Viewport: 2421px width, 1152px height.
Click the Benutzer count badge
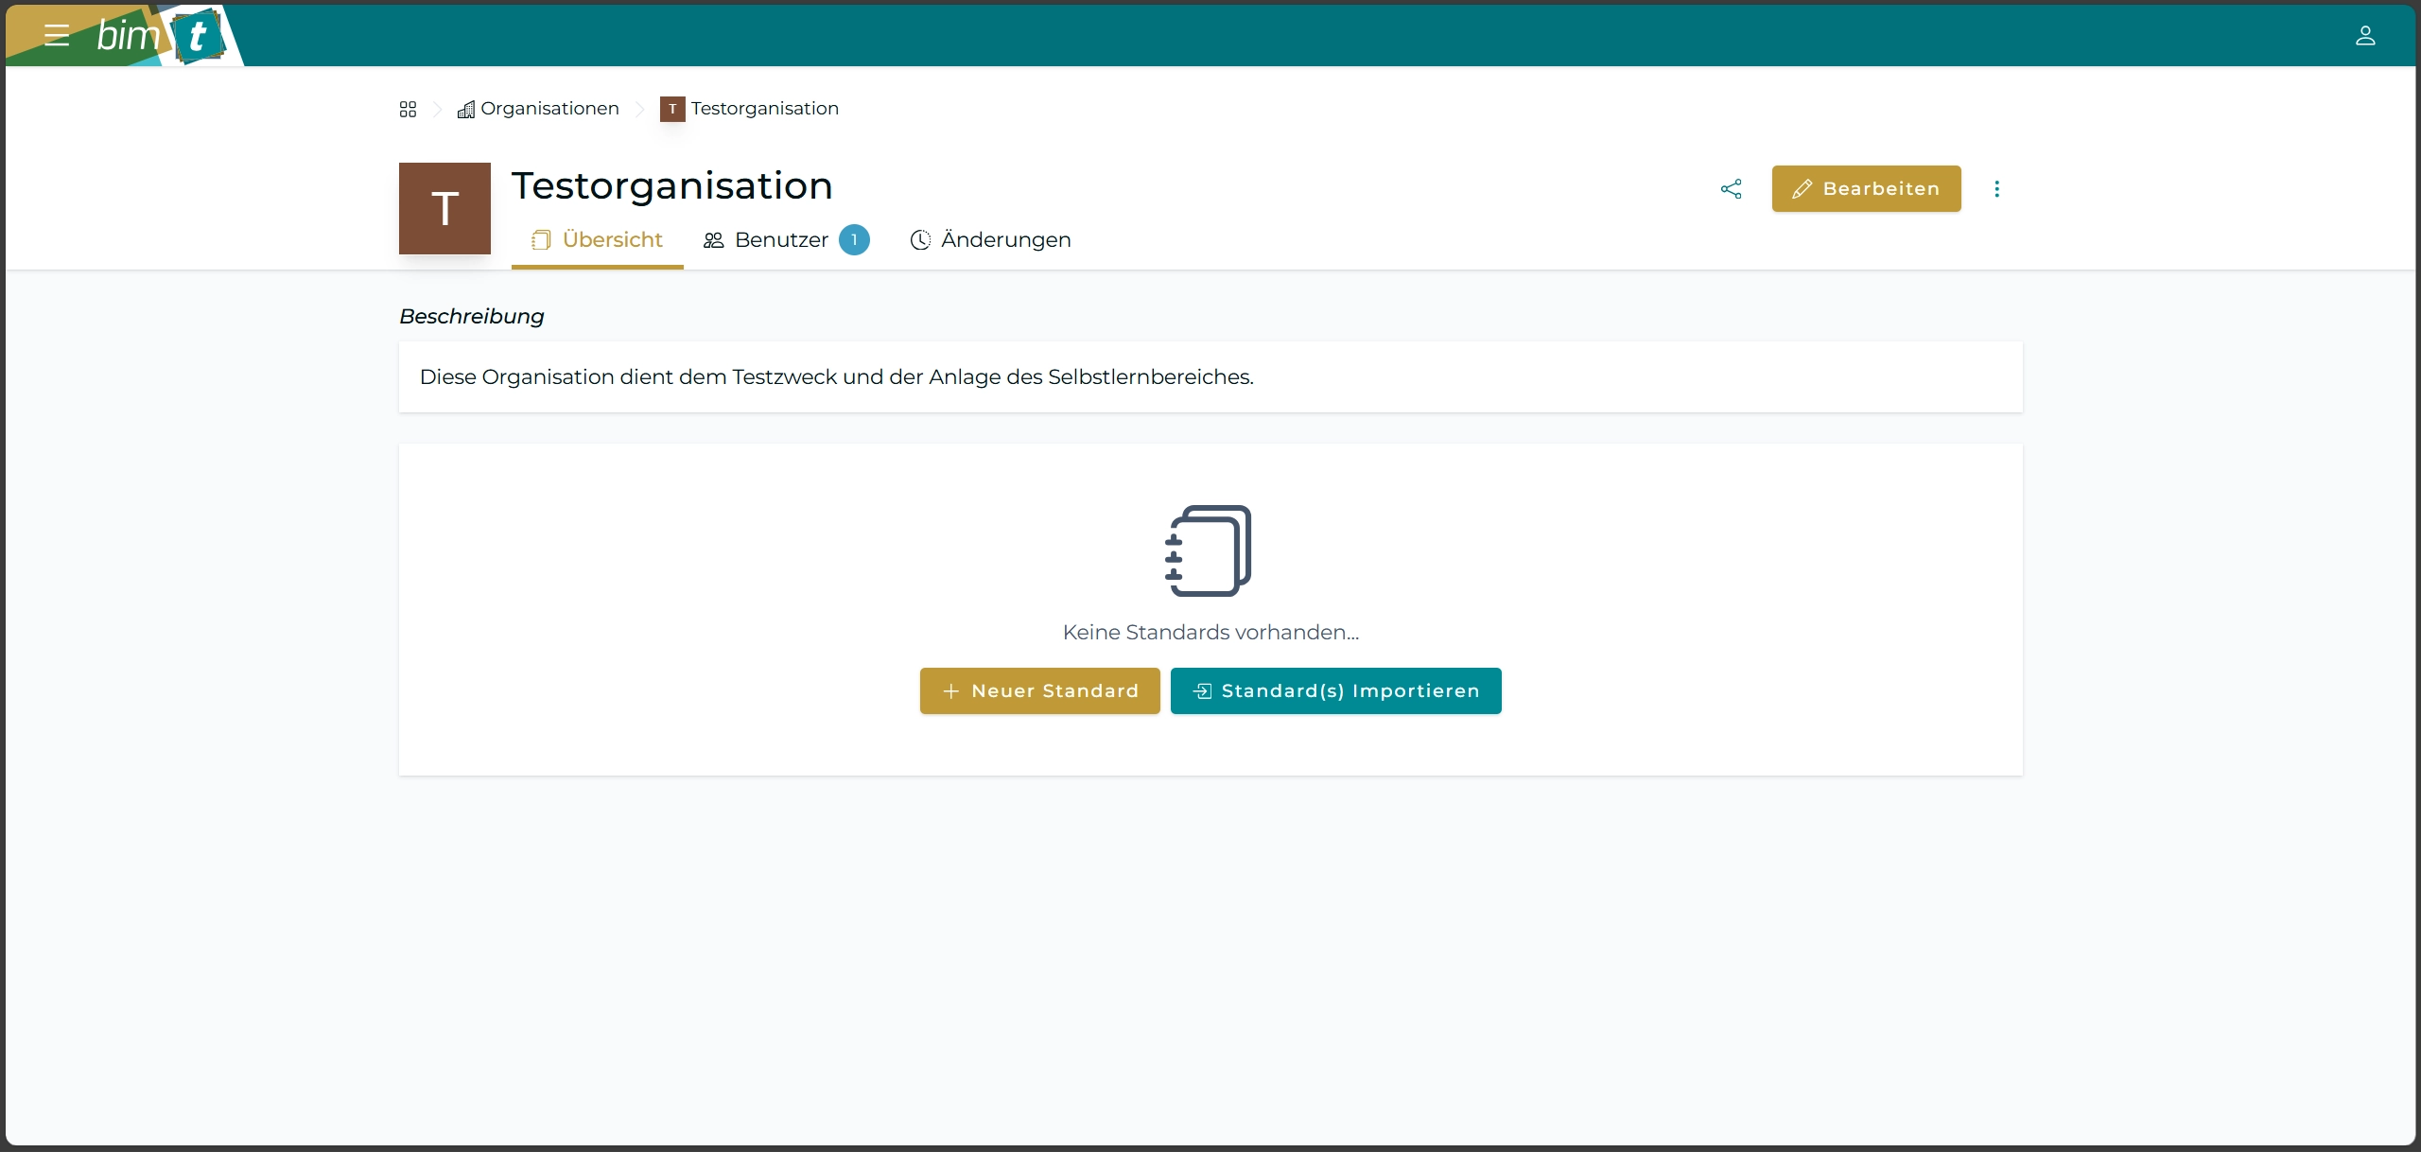tap(854, 240)
